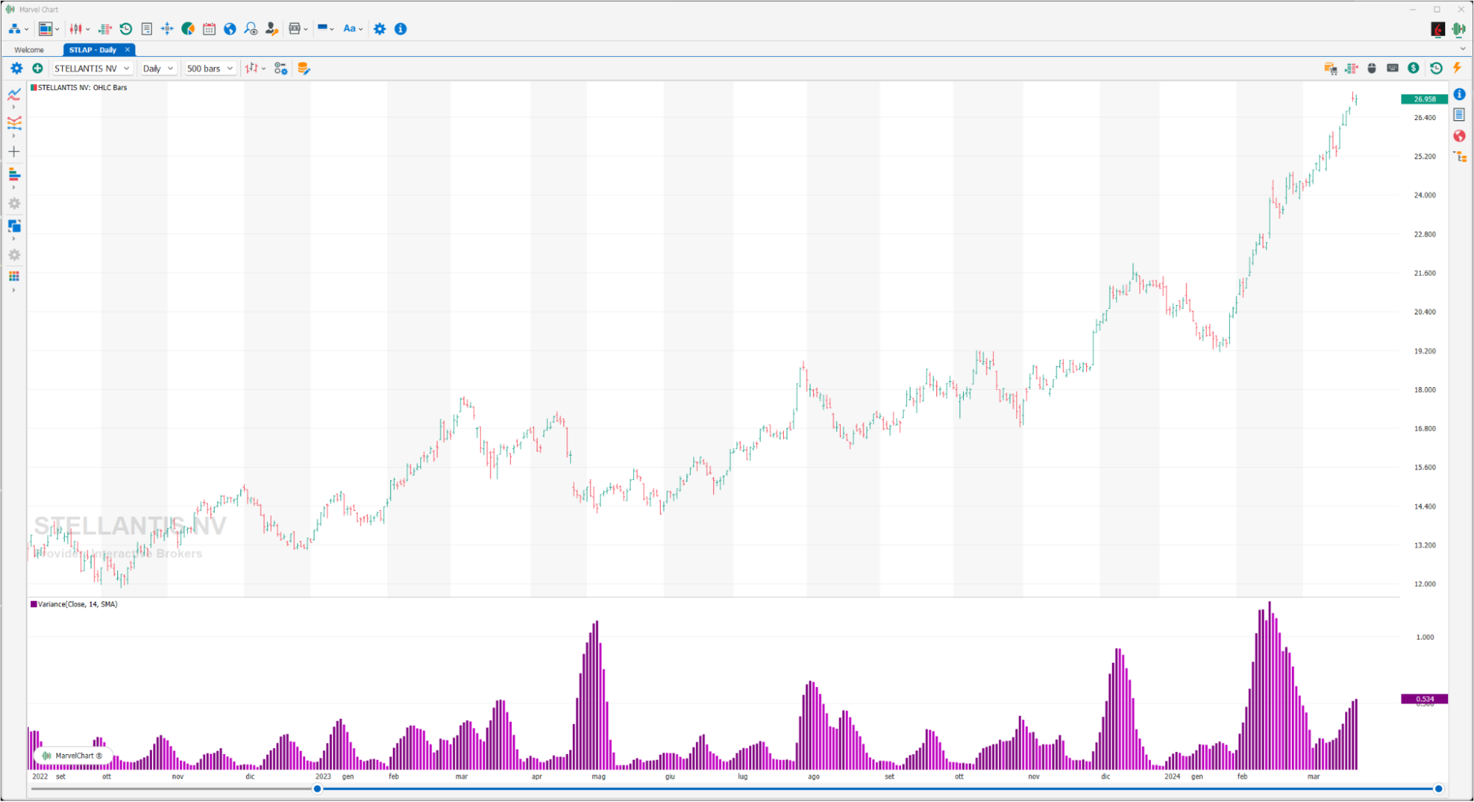Open the blue overlapping squares icon

click(x=14, y=226)
